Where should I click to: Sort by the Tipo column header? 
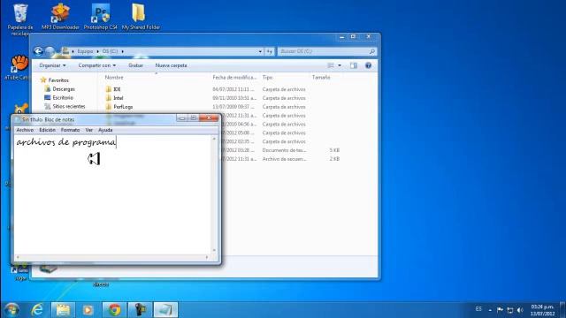(267, 77)
